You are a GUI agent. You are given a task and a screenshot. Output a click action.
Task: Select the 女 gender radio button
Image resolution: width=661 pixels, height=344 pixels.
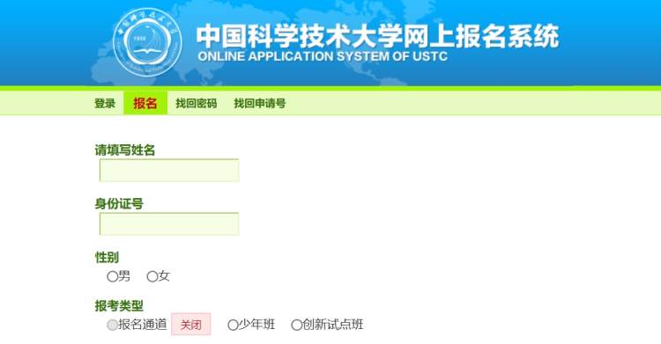152,276
